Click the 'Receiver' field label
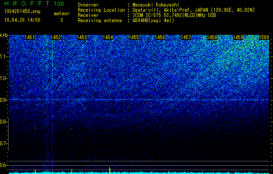The height and width of the screenshot is (174, 273). coord(88,15)
